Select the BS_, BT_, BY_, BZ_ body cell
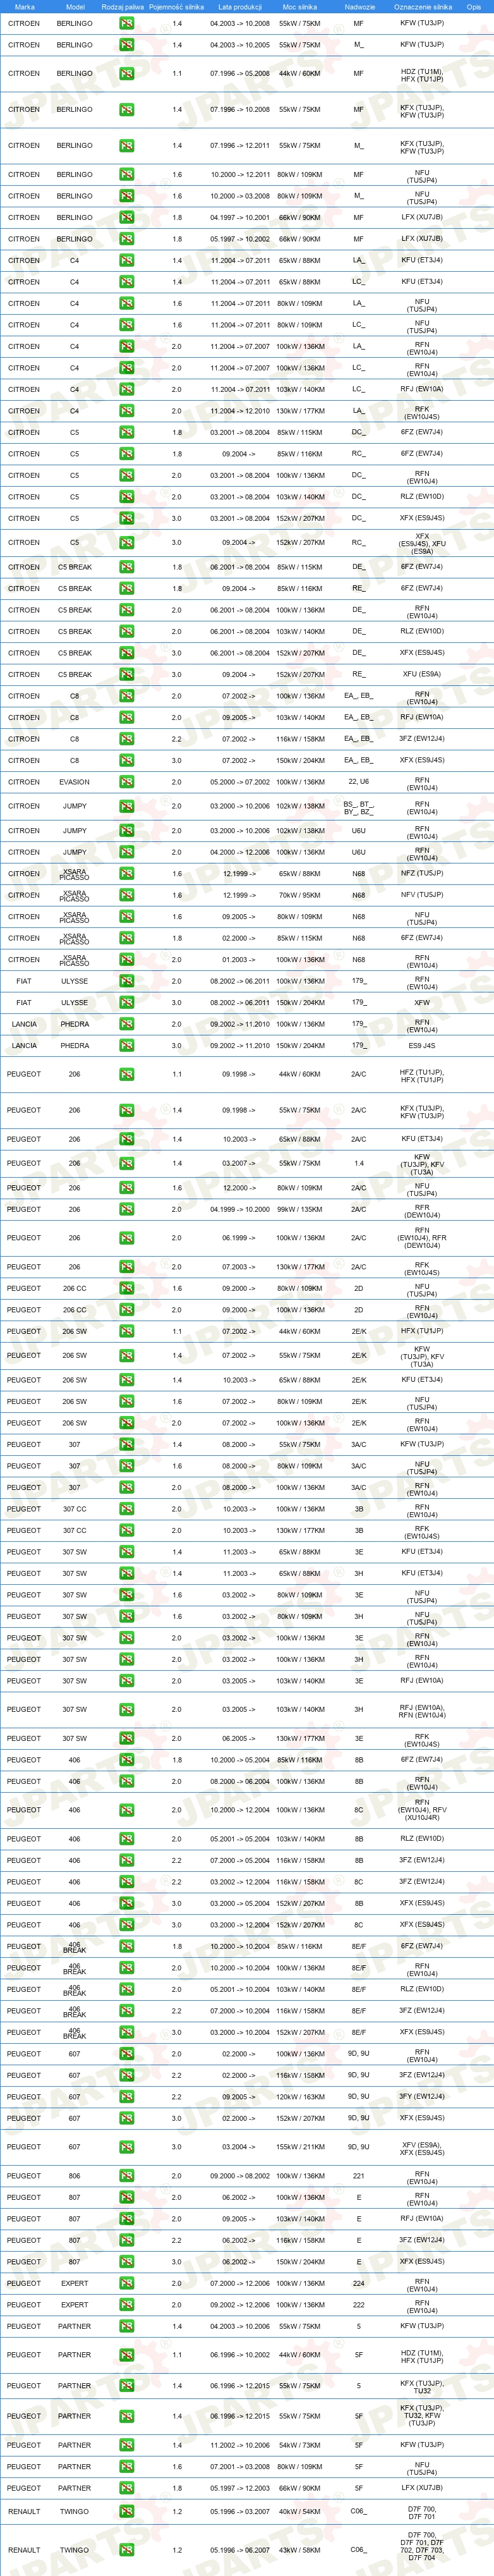The width and height of the screenshot is (494, 2576). click(359, 808)
